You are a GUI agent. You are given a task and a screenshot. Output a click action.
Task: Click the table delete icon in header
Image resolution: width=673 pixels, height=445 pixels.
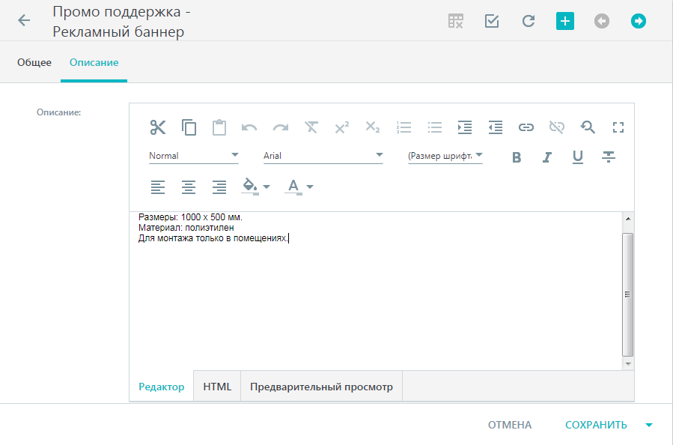click(455, 21)
